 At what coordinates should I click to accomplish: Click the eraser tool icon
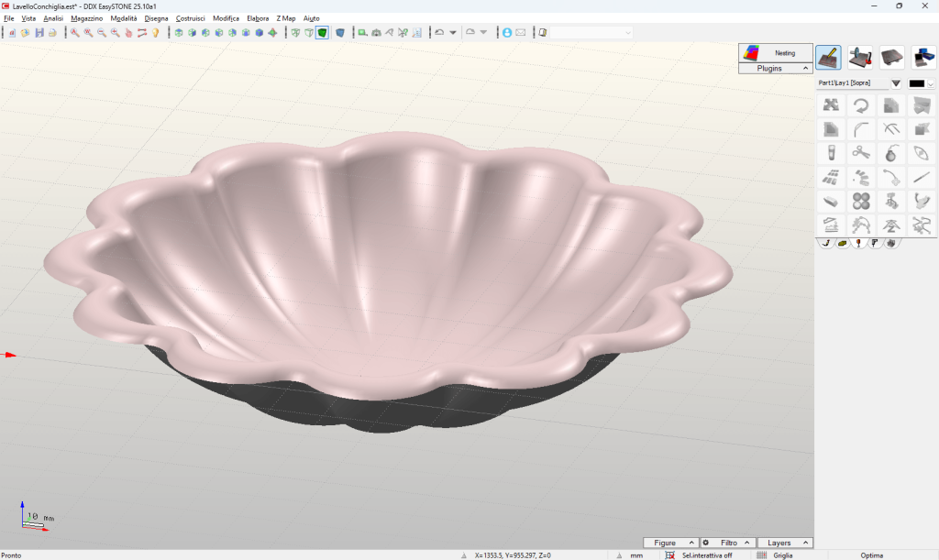(831, 201)
